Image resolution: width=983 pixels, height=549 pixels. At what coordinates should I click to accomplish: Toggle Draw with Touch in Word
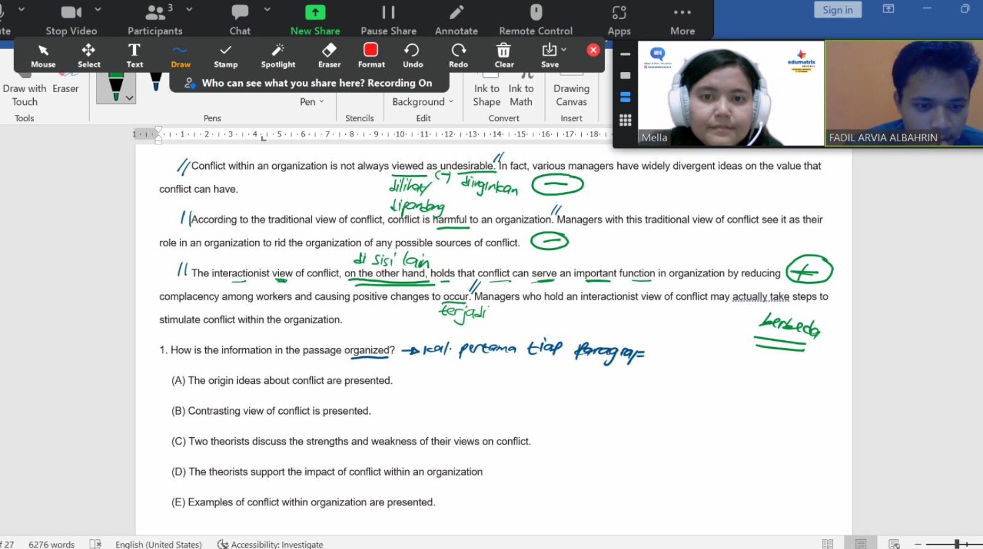25,91
